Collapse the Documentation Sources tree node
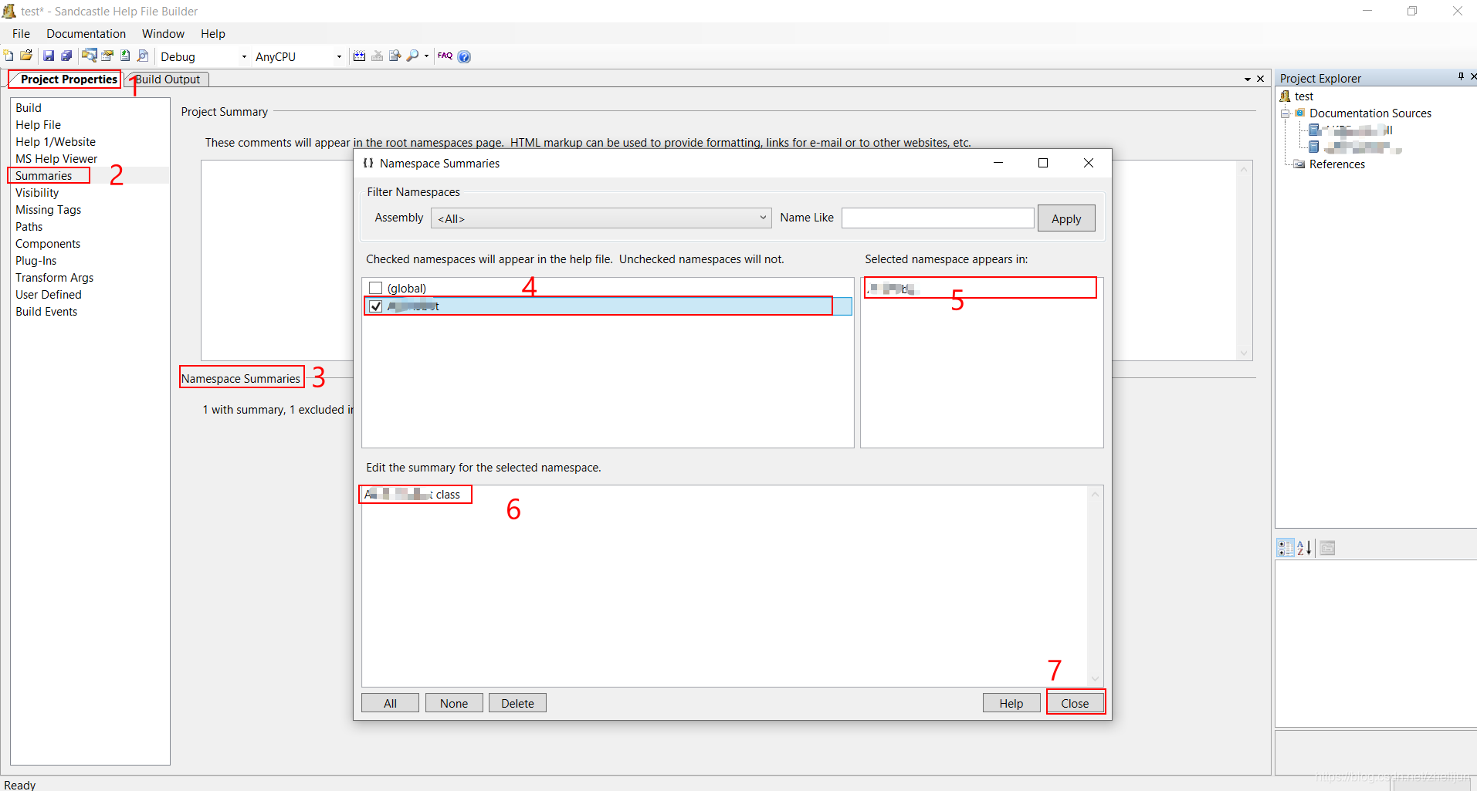 pyautogui.click(x=1286, y=113)
